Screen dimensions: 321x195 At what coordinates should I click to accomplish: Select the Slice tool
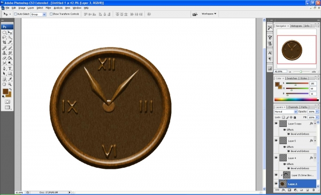[10, 42]
